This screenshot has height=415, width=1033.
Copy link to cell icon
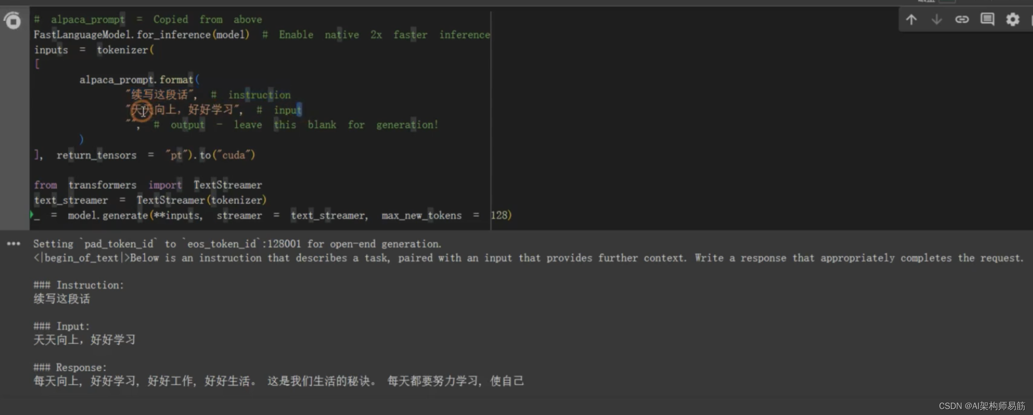tap(962, 19)
